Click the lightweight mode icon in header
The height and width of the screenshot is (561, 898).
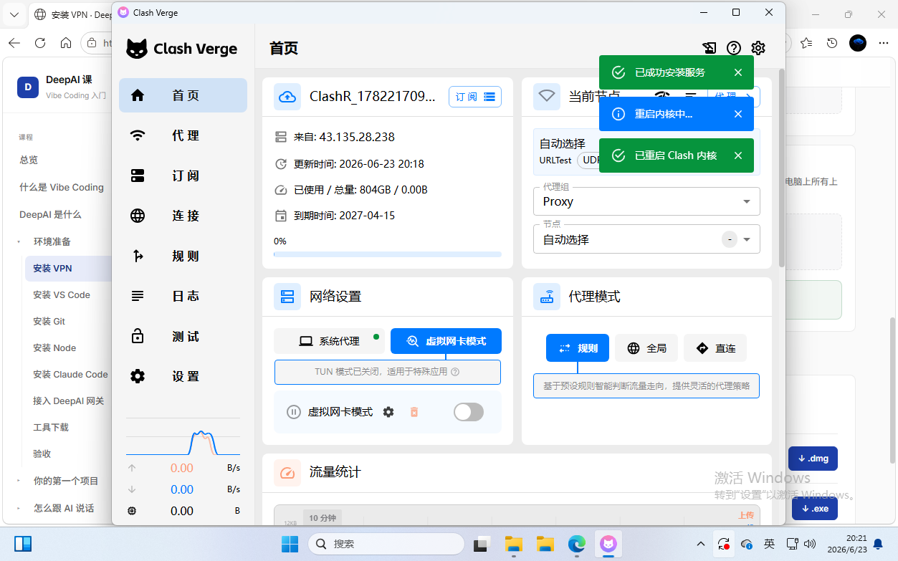(709, 48)
